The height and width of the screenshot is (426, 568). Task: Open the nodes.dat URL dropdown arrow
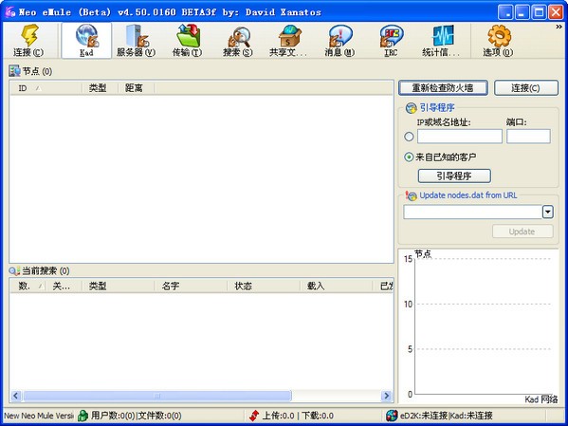coord(548,212)
